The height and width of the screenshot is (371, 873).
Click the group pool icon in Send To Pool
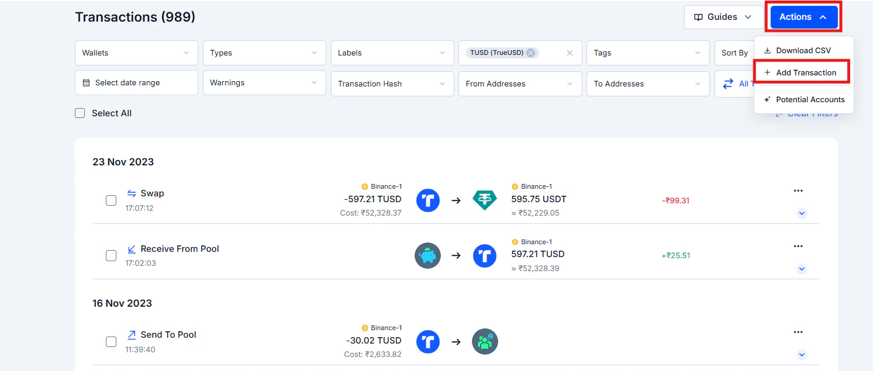tap(485, 341)
